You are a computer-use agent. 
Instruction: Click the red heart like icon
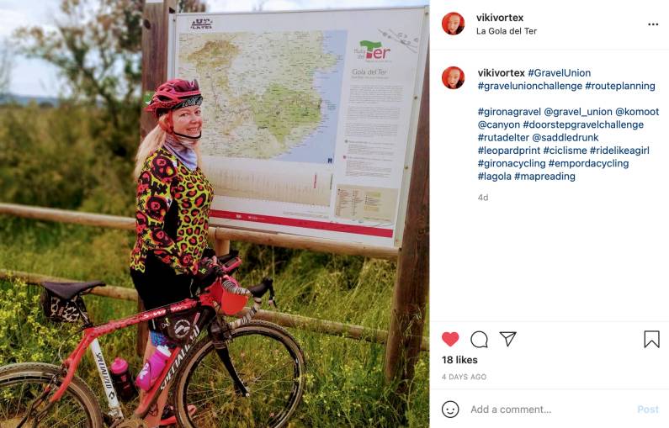[450, 340]
